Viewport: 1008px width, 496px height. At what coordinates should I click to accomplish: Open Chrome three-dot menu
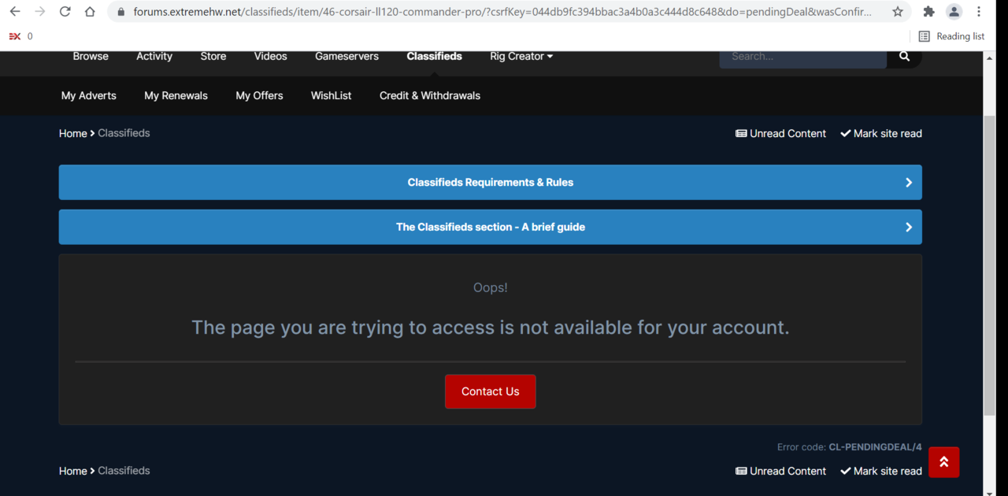click(x=979, y=12)
